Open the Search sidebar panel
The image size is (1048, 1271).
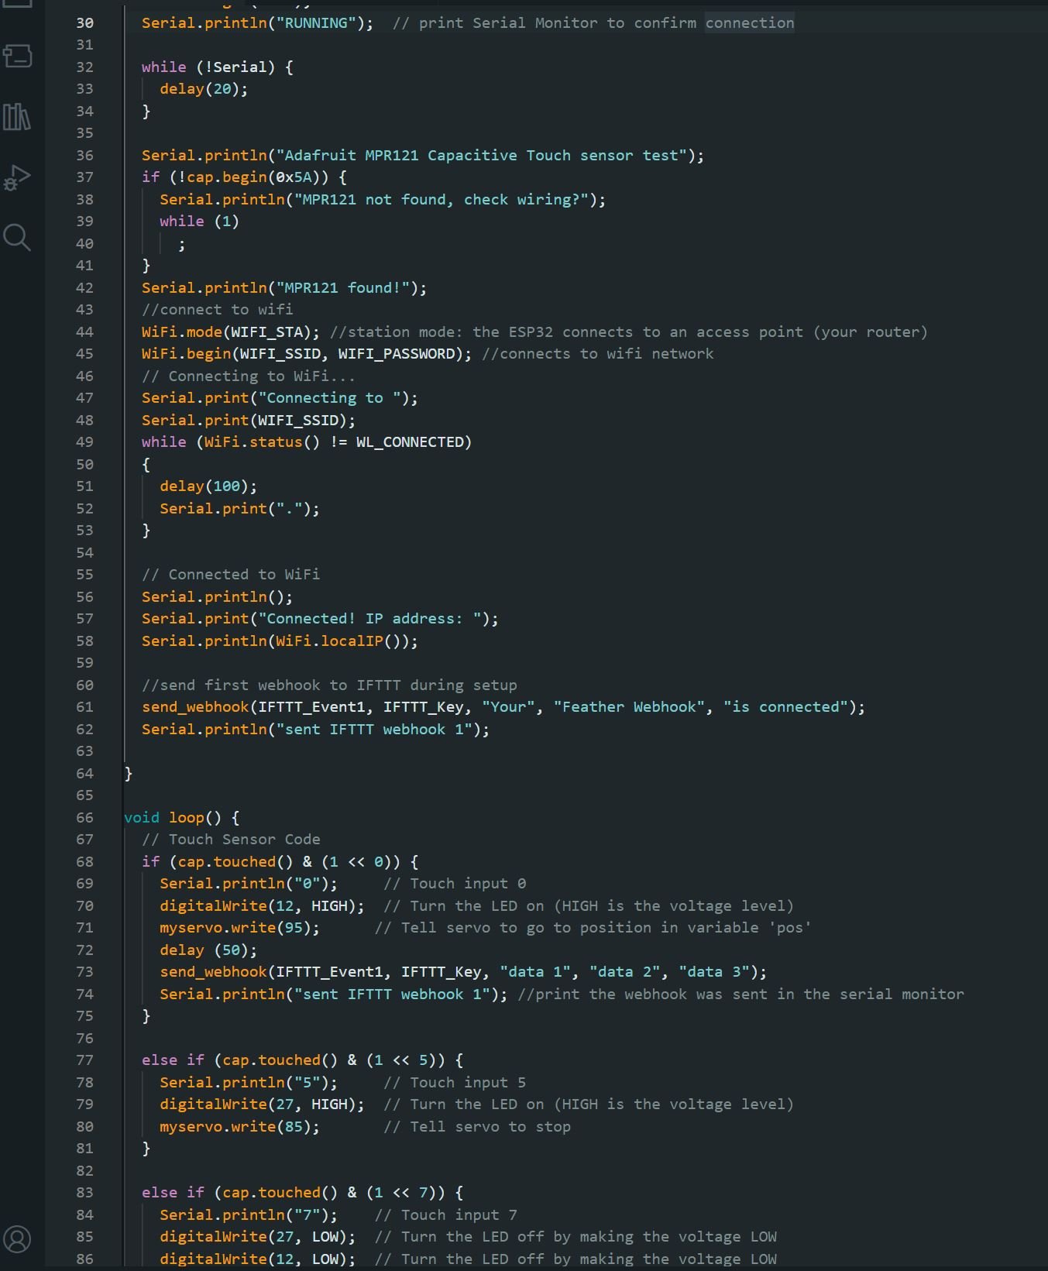click(x=17, y=238)
